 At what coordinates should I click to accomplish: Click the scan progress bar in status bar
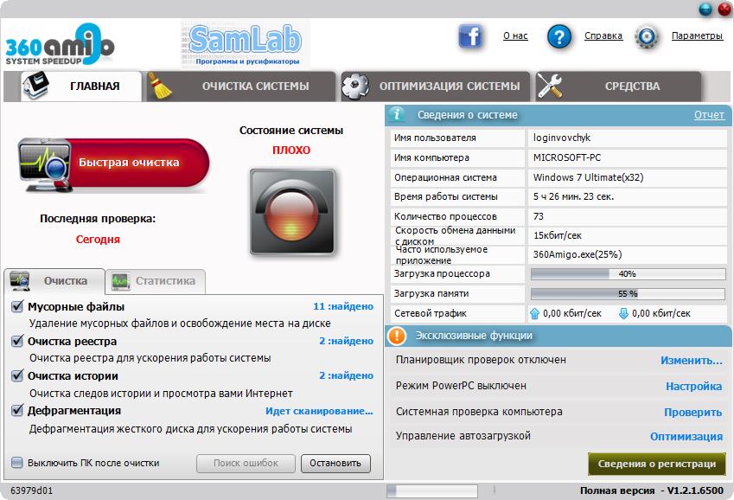coord(432,490)
